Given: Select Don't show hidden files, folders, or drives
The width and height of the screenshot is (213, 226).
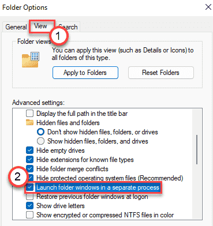Looking at the screenshot, I should pyautogui.click(x=40, y=132).
